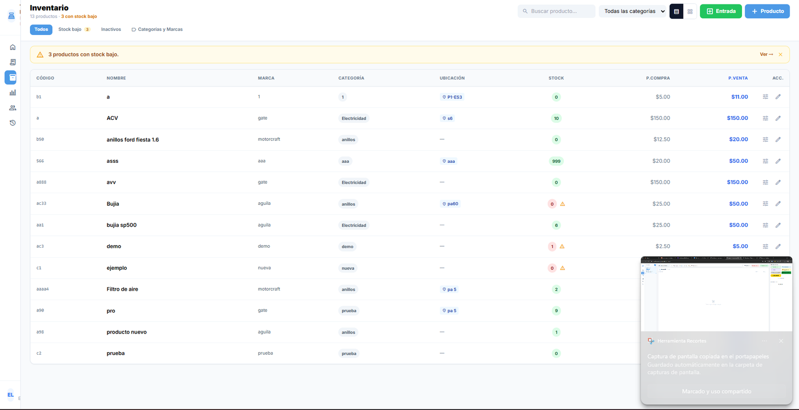Click the pencil icon in asss row
This screenshot has height=410, width=799.
[x=778, y=161]
